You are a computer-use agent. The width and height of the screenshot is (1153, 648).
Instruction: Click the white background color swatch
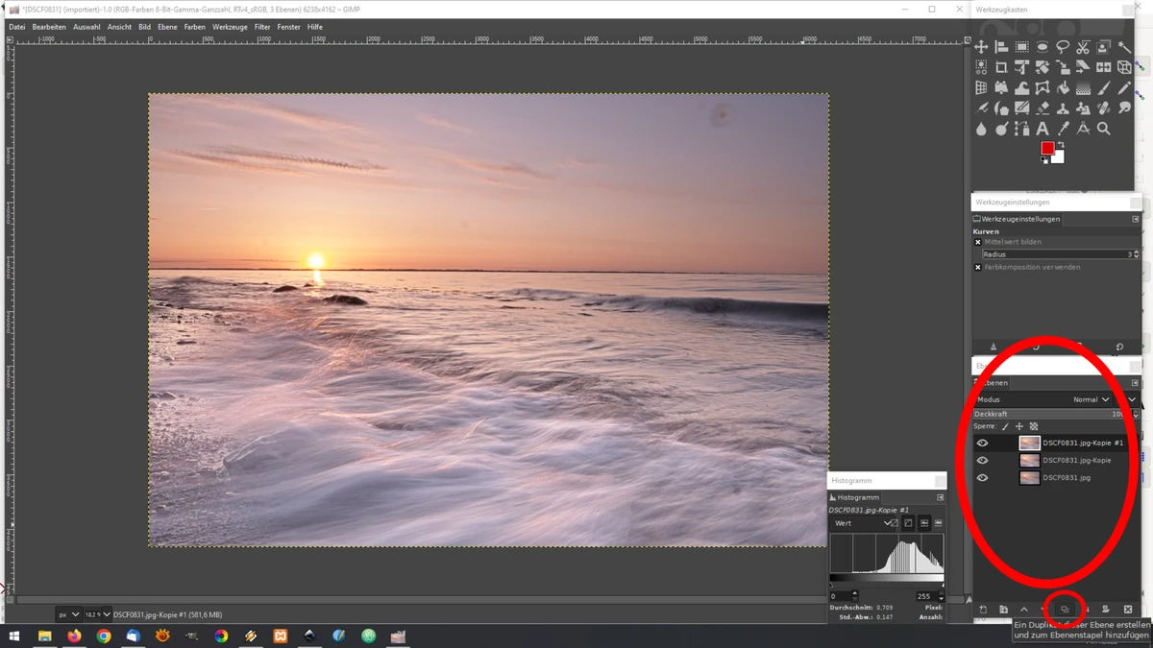[x=1059, y=157]
